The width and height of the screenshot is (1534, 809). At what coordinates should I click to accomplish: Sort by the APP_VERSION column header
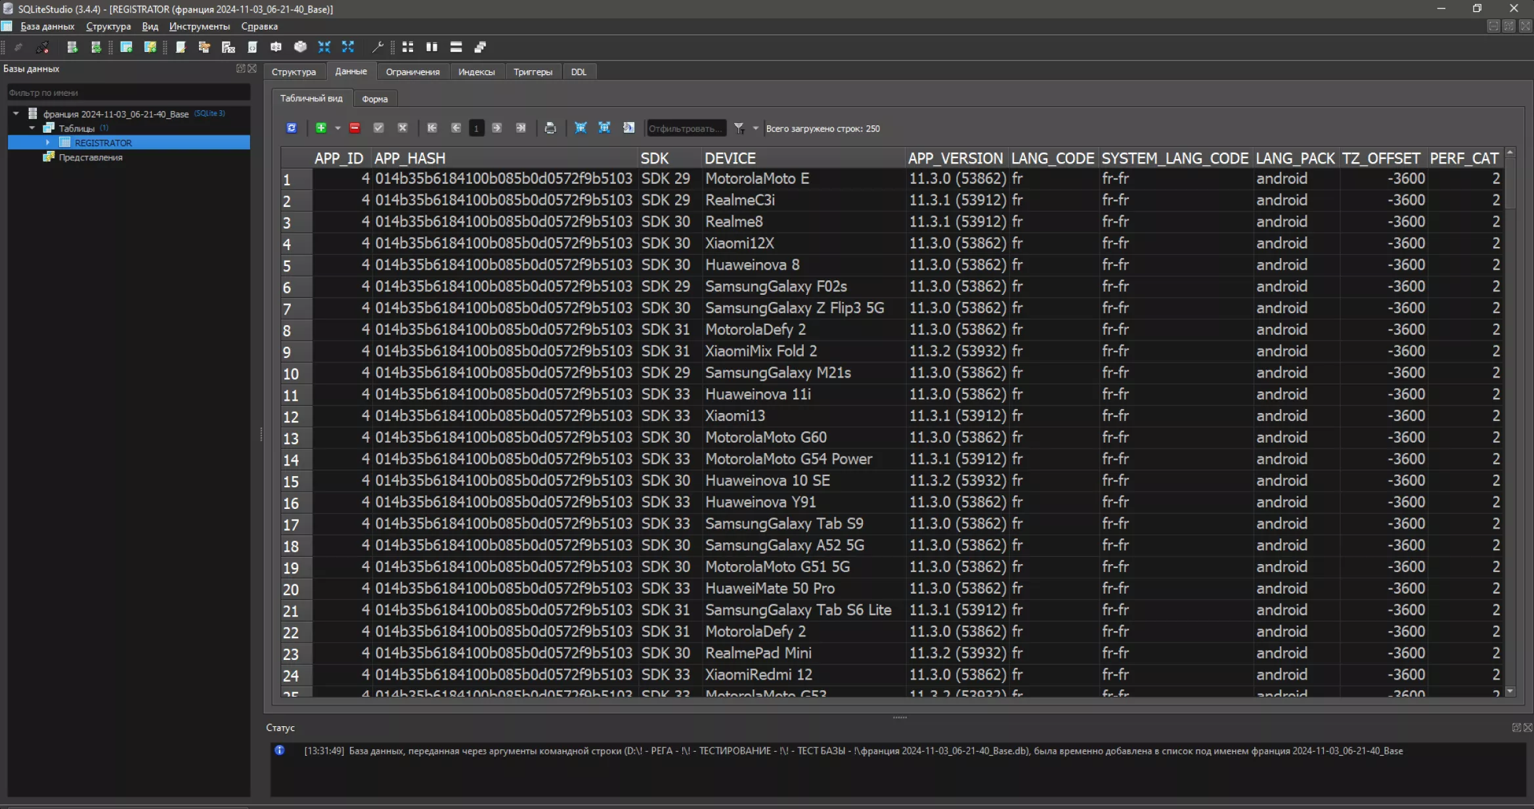coord(955,158)
